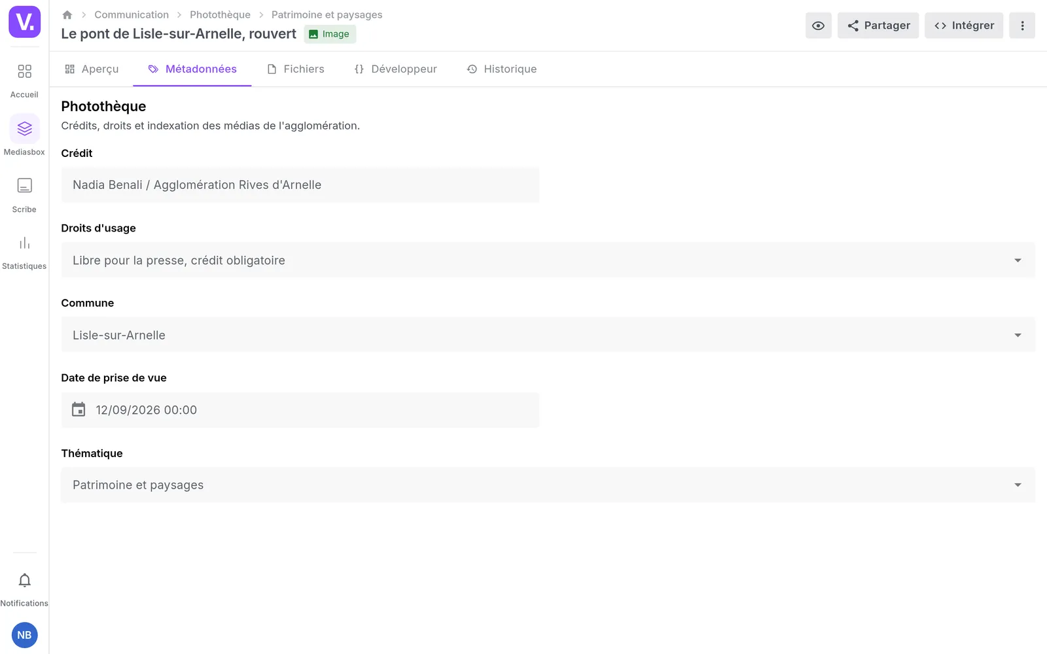Click the Partager button
Image resolution: width=1047 pixels, height=654 pixels.
(878, 26)
